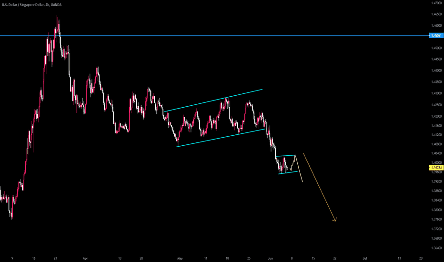
Task: Click the 1.38400 price axis label
Action: pos(436,200)
